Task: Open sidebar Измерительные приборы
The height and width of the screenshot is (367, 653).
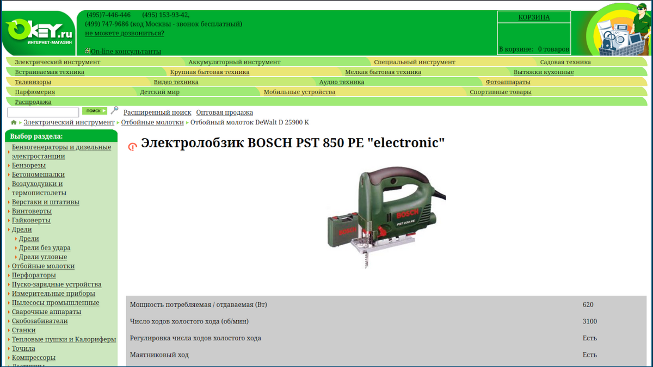Action: (x=53, y=294)
